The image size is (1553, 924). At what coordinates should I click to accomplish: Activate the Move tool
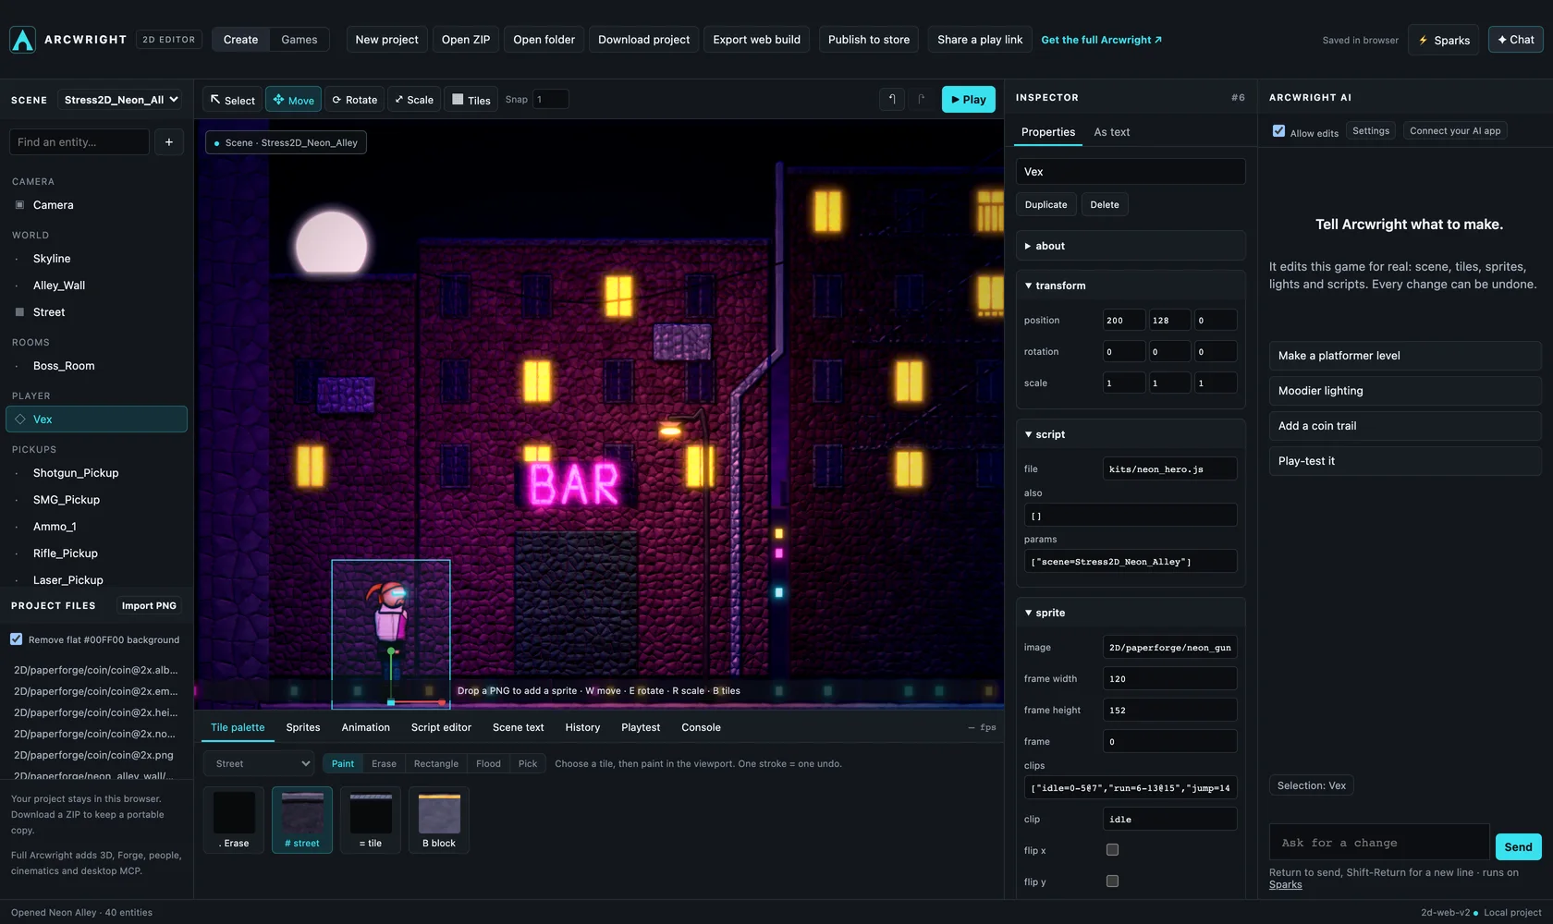pyautogui.click(x=293, y=100)
